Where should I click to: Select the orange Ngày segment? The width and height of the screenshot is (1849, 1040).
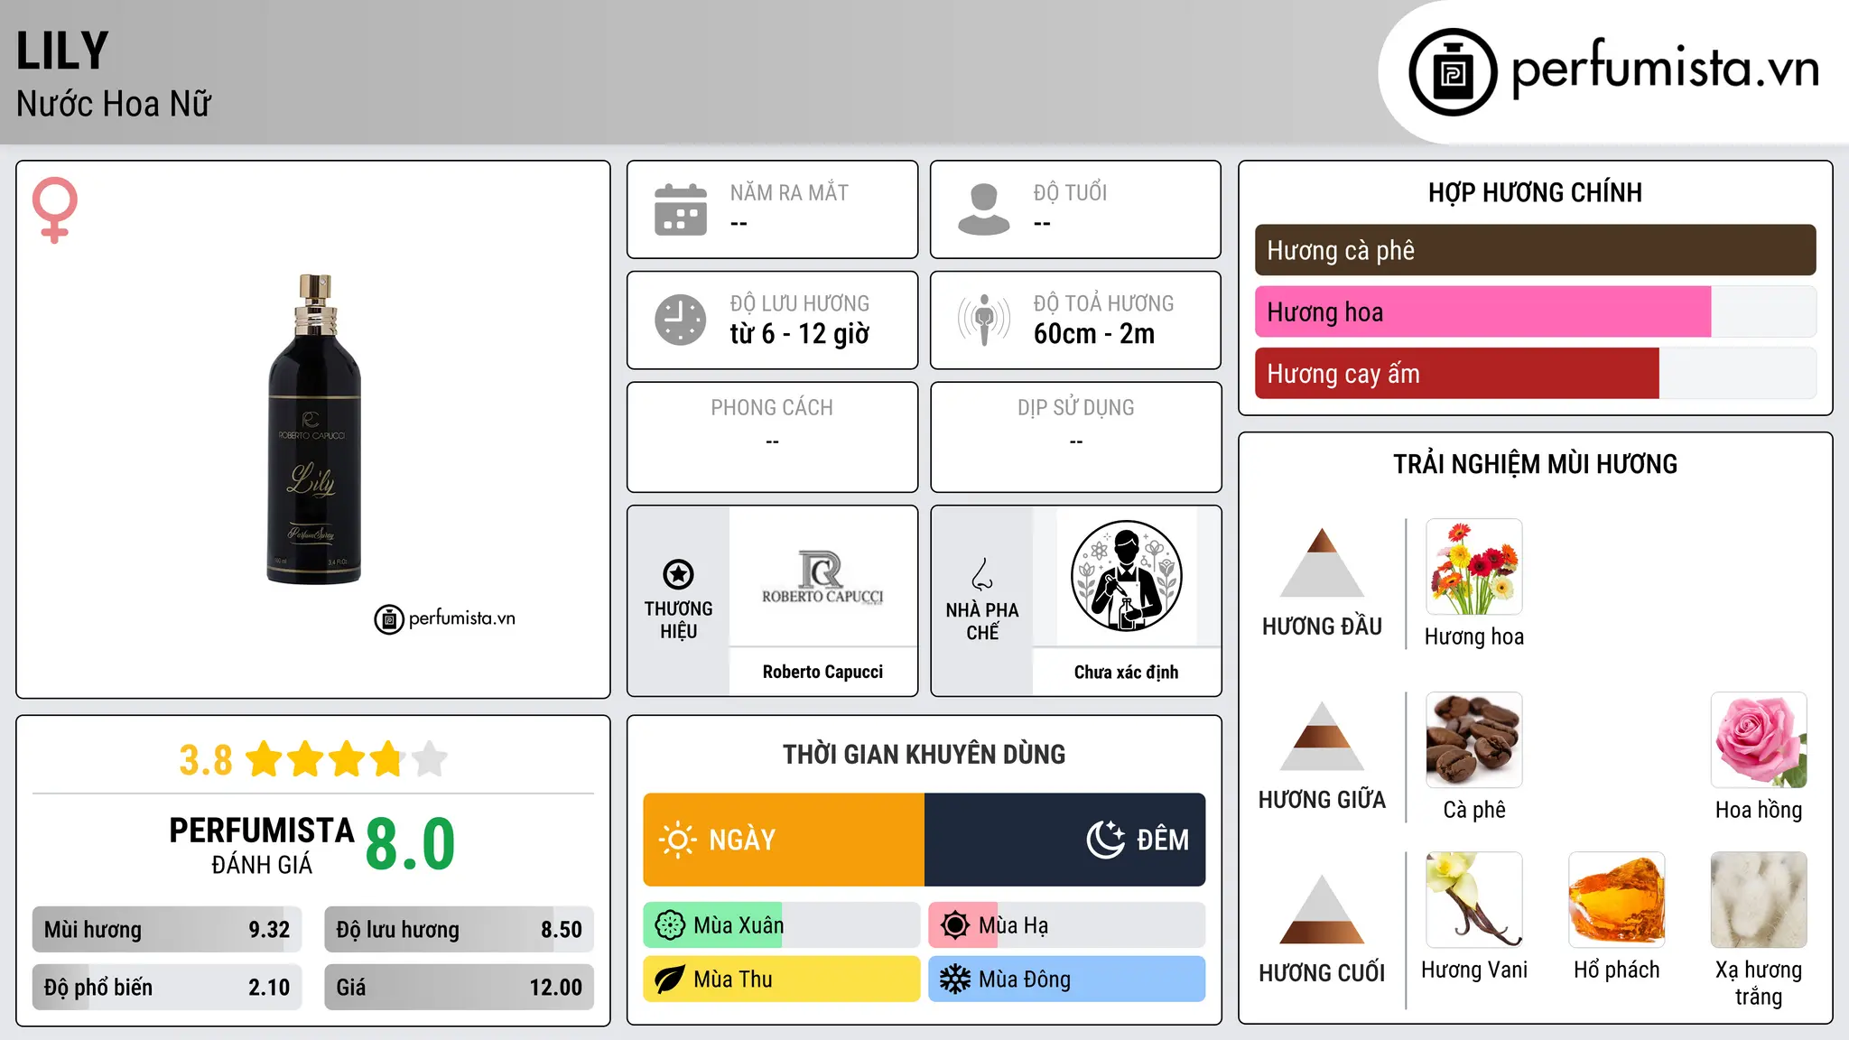click(784, 840)
